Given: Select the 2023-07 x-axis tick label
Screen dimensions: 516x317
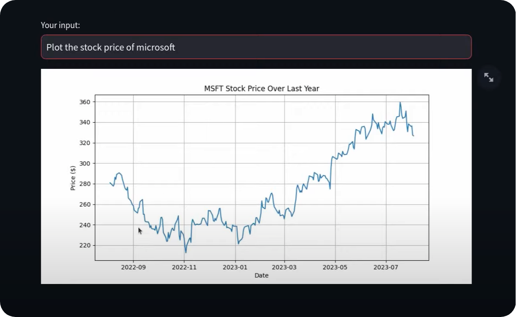Looking at the screenshot, I should [x=386, y=268].
